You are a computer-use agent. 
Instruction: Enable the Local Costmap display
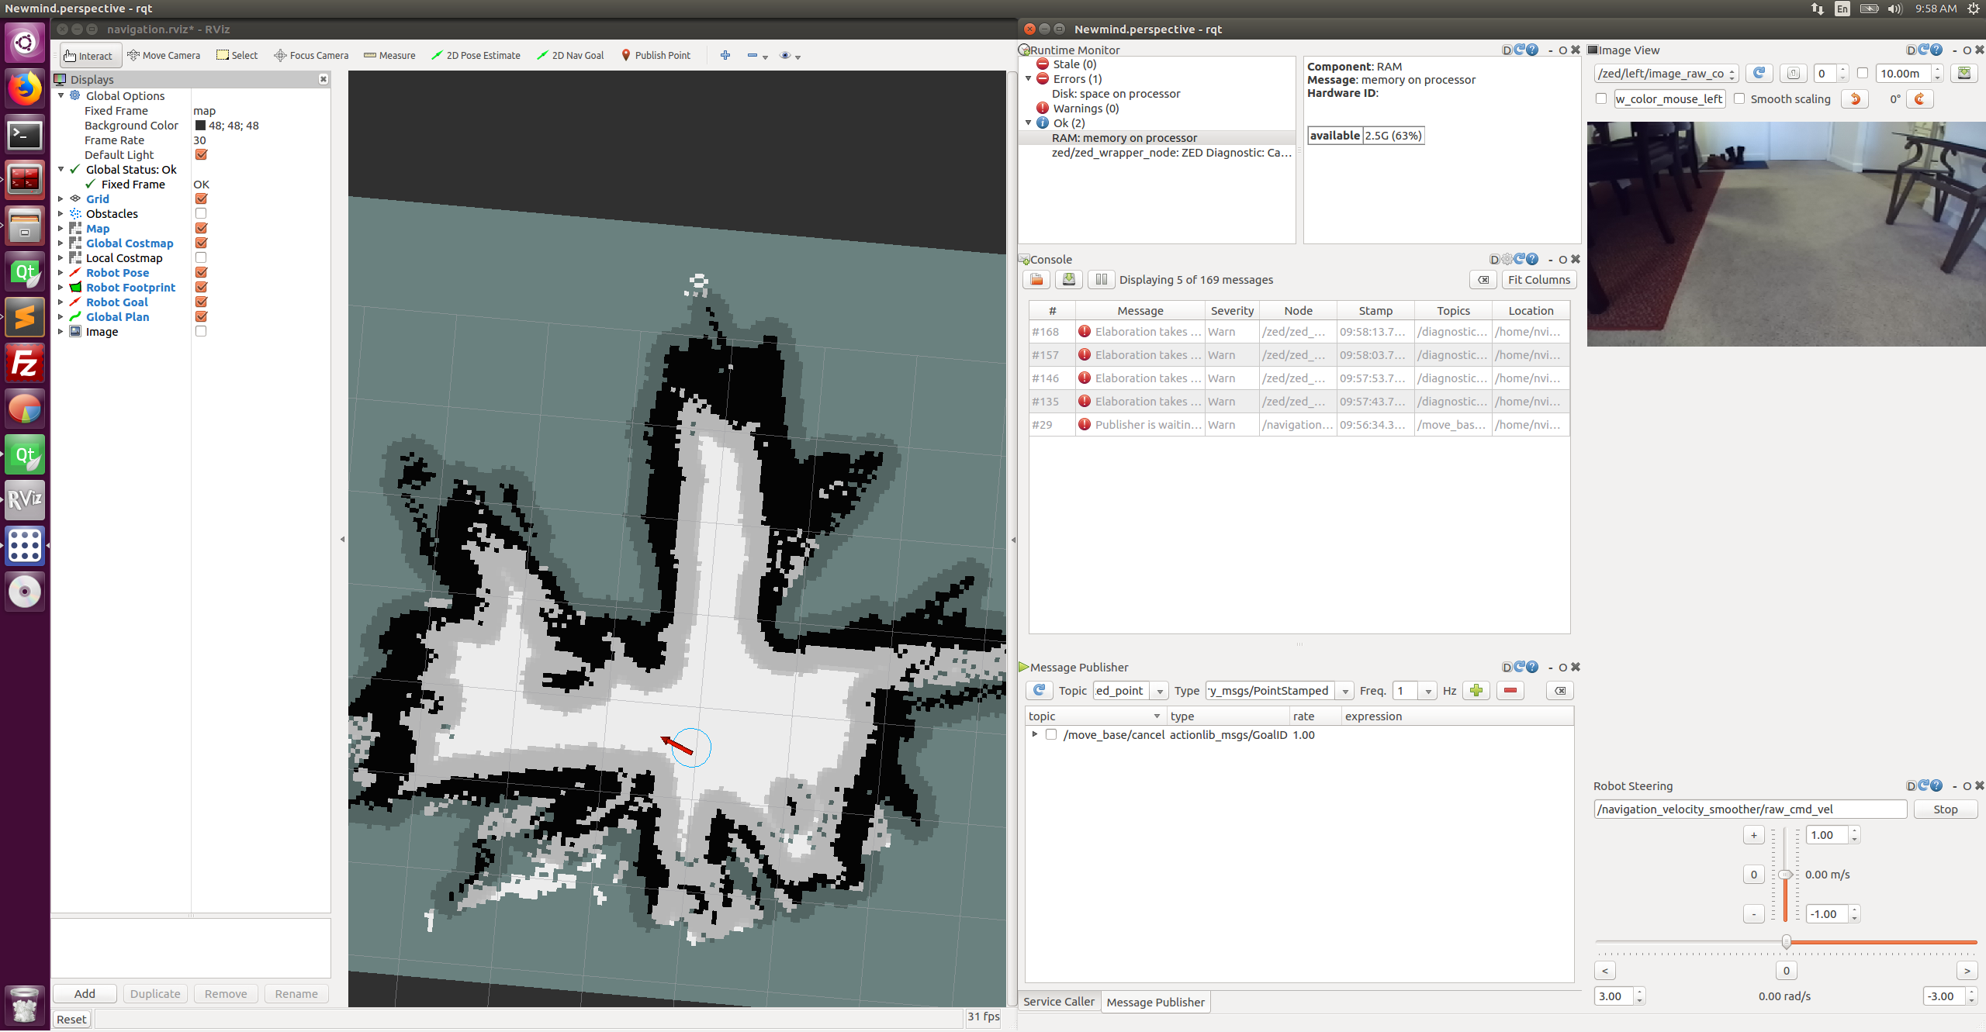pyautogui.click(x=201, y=257)
